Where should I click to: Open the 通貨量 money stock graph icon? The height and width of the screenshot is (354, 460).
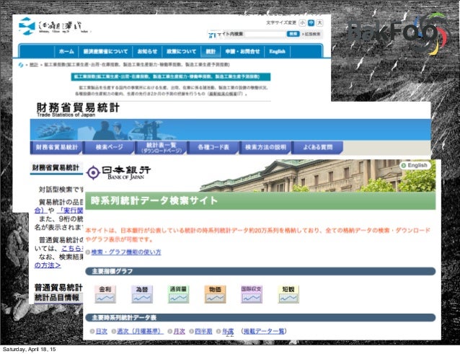point(178,294)
